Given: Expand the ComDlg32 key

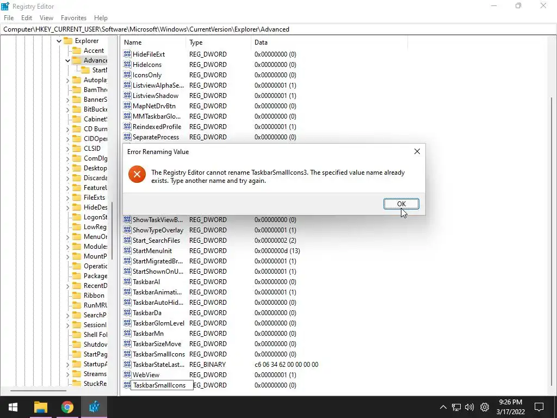Looking at the screenshot, I should click(x=67, y=158).
